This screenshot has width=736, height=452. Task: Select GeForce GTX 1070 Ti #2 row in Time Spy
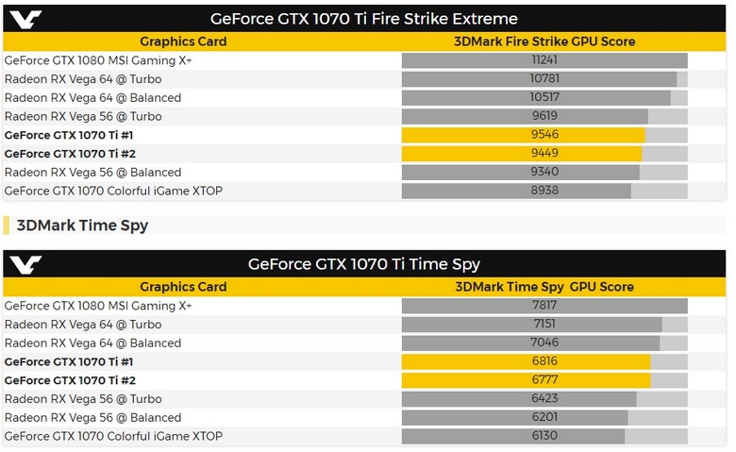pyautogui.click(x=364, y=380)
